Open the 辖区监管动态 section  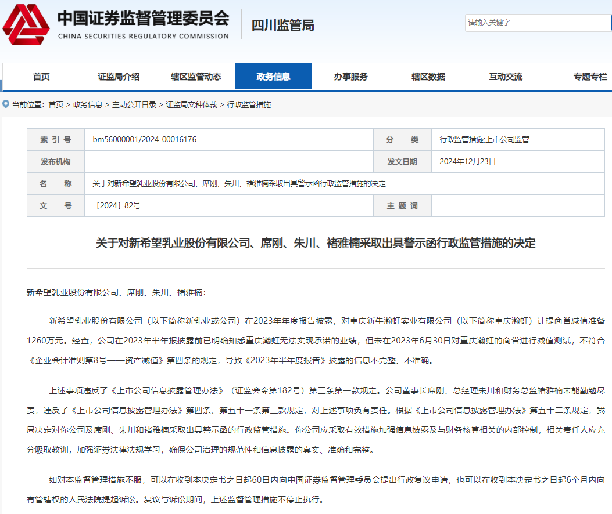pyautogui.click(x=195, y=76)
